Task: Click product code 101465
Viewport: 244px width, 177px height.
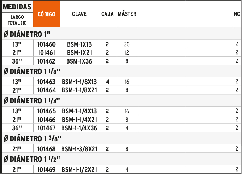Action: [x=46, y=111]
